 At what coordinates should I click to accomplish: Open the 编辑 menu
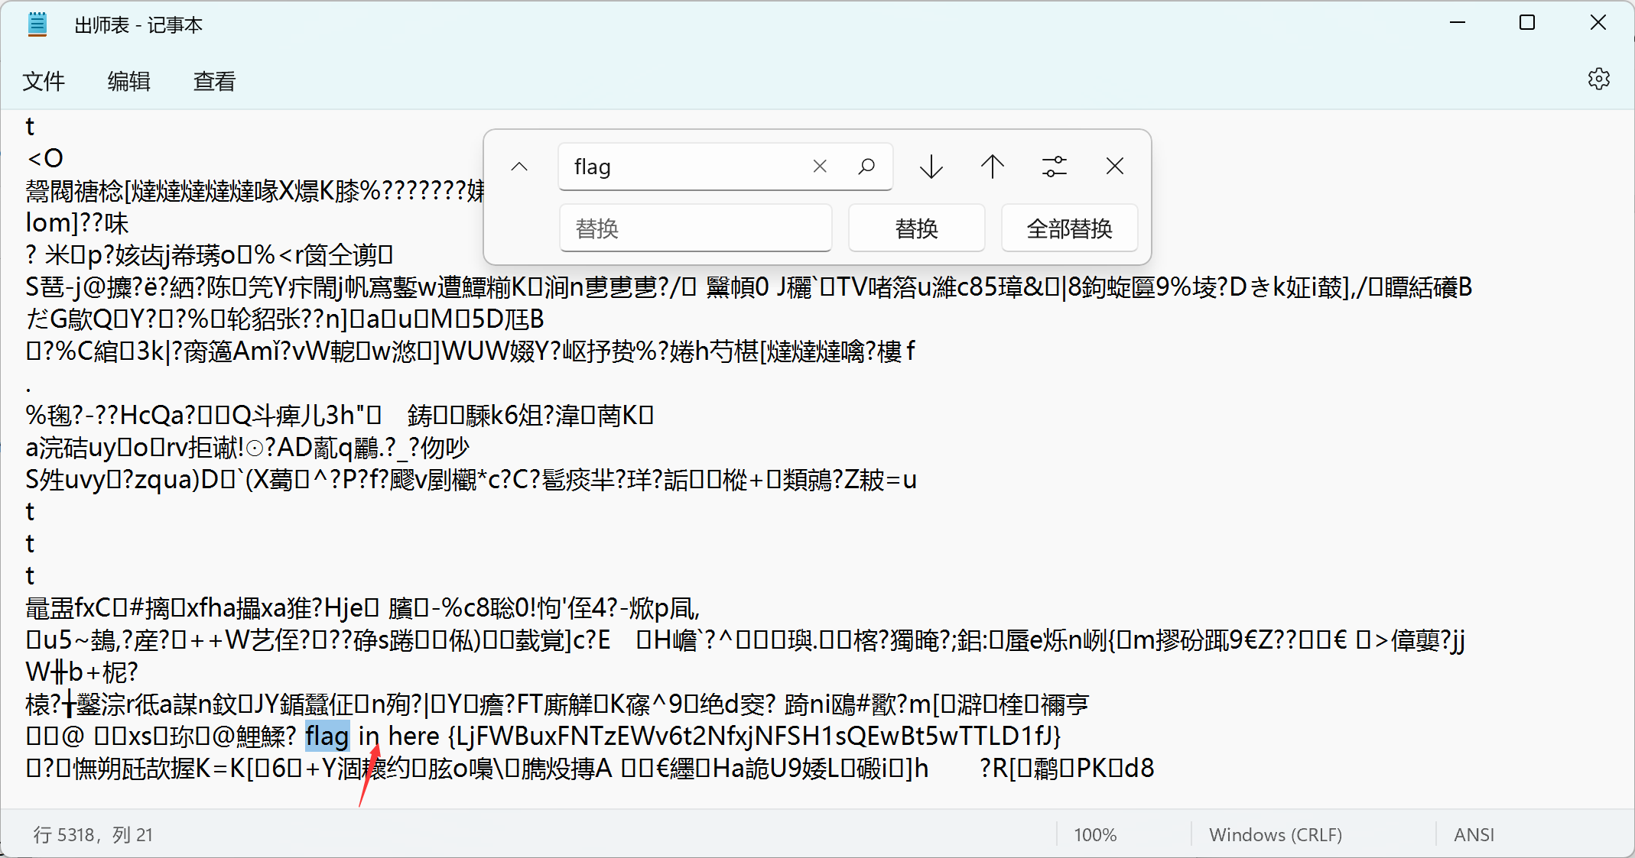tap(129, 81)
